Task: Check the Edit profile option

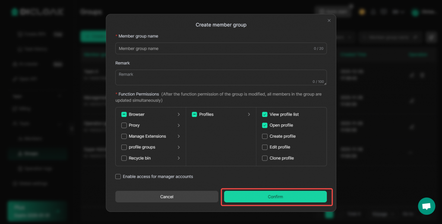Action: click(265, 147)
